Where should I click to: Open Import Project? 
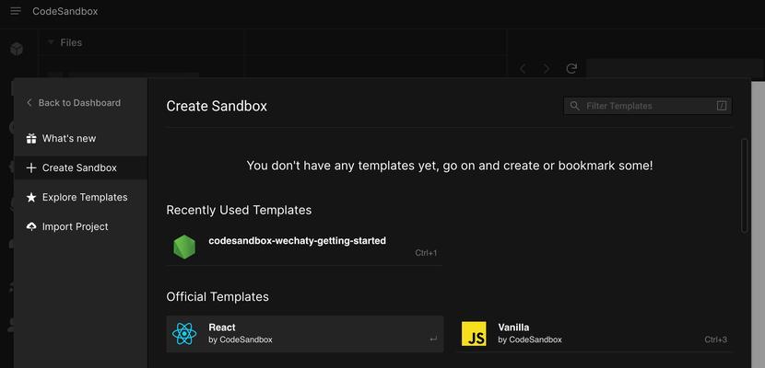pyautogui.click(x=80, y=226)
